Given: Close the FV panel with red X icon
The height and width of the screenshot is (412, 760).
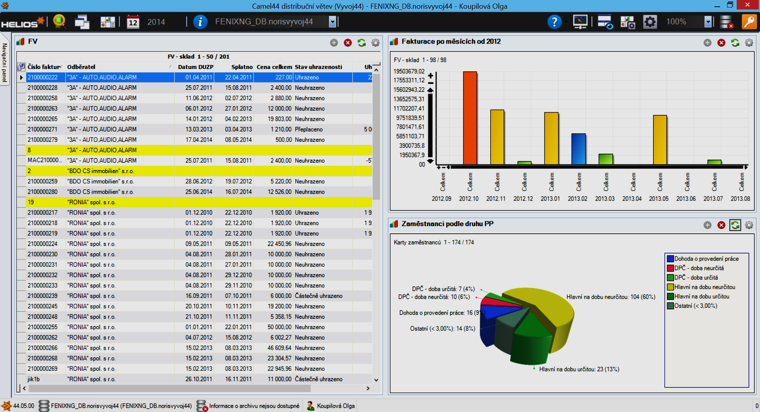Looking at the screenshot, I should click(348, 43).
